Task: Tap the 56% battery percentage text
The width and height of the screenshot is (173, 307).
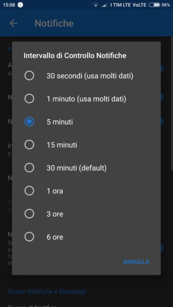Action: [x=166, y=5]
